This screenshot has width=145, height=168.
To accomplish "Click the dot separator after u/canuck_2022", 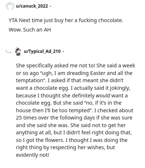I will pos(50,6).
